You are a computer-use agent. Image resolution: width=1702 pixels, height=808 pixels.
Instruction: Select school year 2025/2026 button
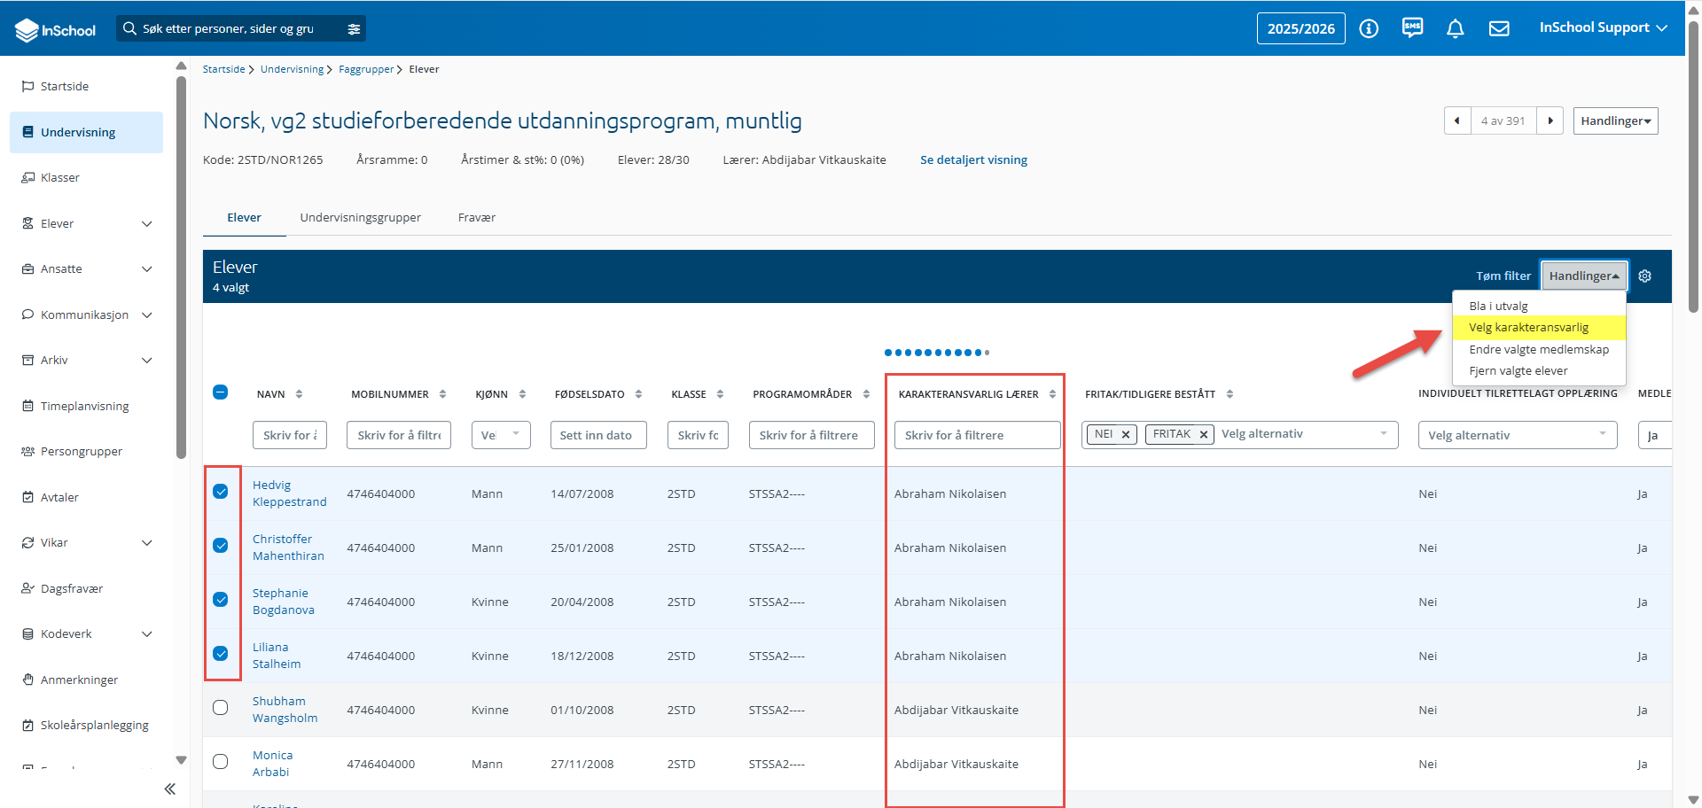(1300, 28)
